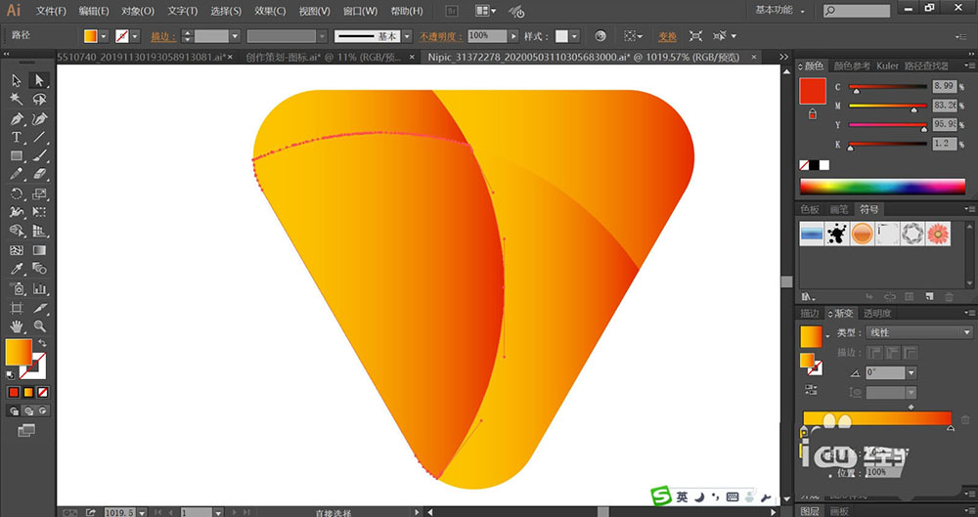Enable Draw Behind mode

28,411
